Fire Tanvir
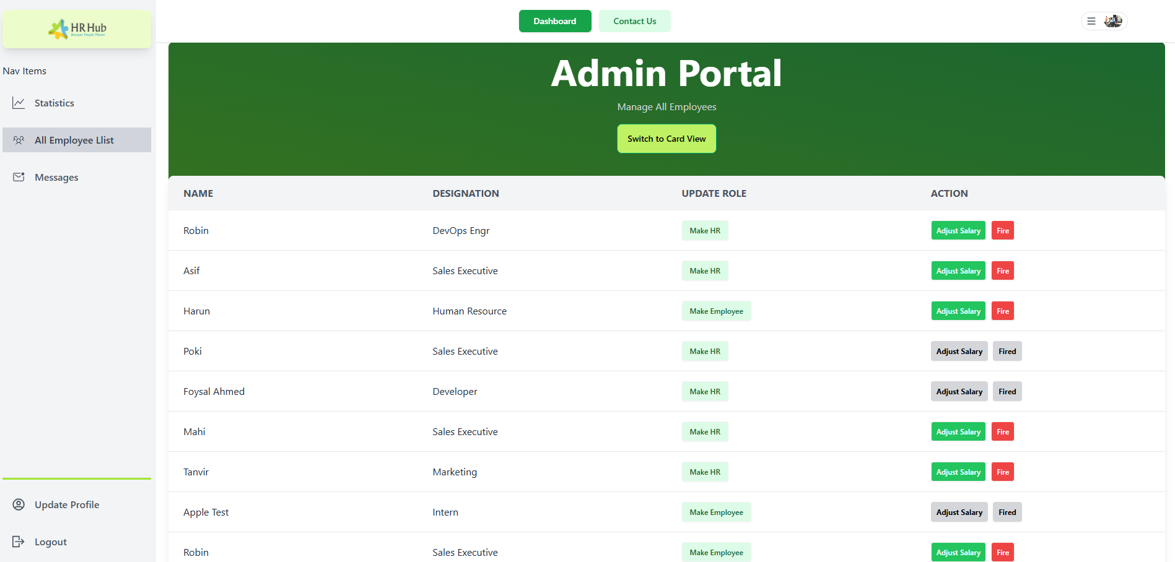 pyautogui.click(x=1003, y=472)
